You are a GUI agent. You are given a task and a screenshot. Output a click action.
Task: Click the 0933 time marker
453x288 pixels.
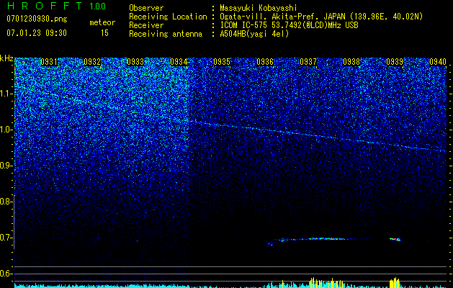[135, 62]
